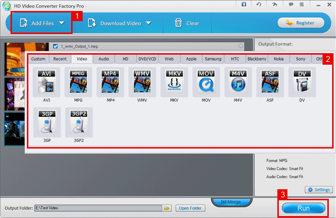Switch to the Audio format tab

pyautogui.click(x=103, y=59)
